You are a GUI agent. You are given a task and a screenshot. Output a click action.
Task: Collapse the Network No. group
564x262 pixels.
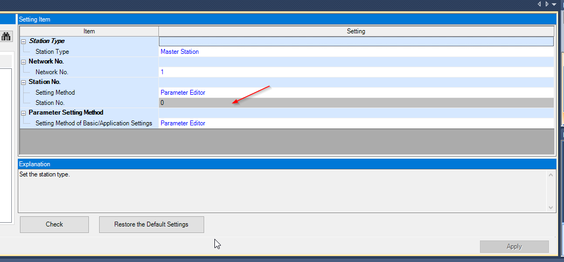tap(24, 62)
